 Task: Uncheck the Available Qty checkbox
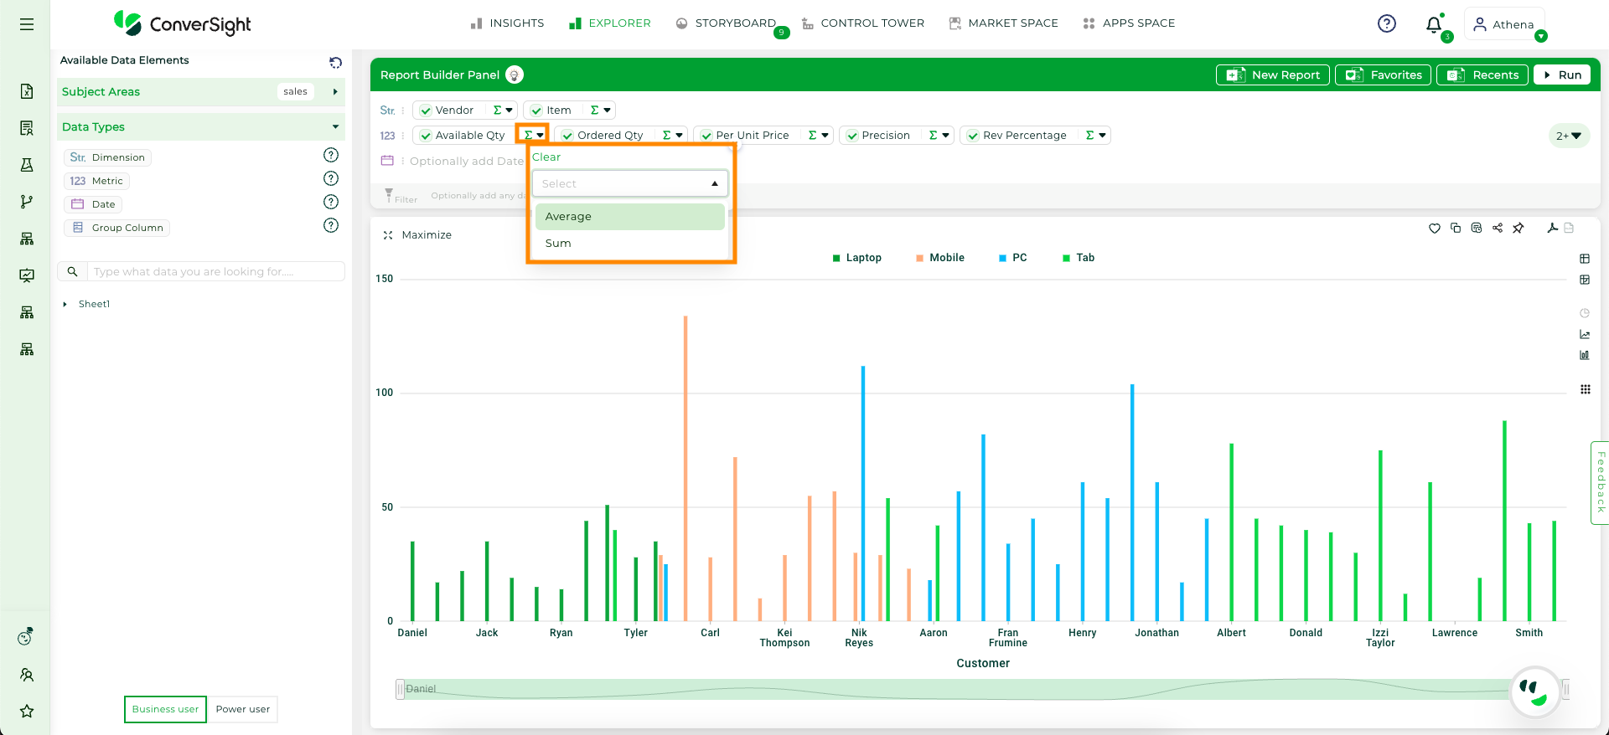(426, 136)
